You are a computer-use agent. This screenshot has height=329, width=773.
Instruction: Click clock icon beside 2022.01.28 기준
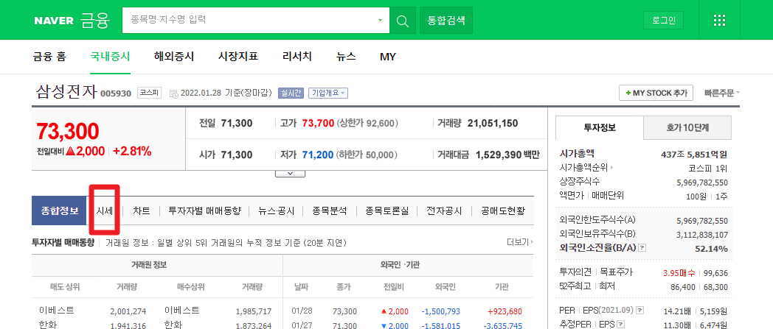coord(173,93)
